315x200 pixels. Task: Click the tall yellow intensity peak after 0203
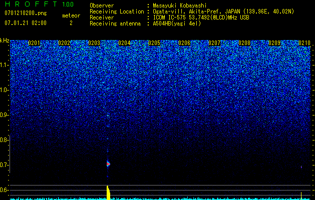click(x=108, y=193)
